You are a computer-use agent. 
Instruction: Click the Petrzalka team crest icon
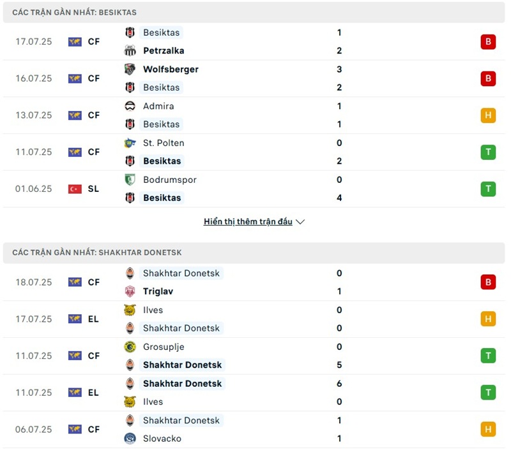(x=130, y=50)
